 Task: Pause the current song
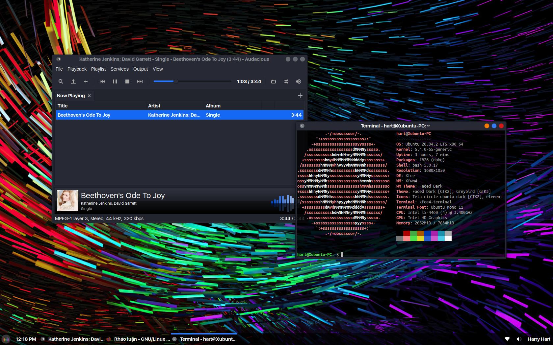[x=115, y=81]
